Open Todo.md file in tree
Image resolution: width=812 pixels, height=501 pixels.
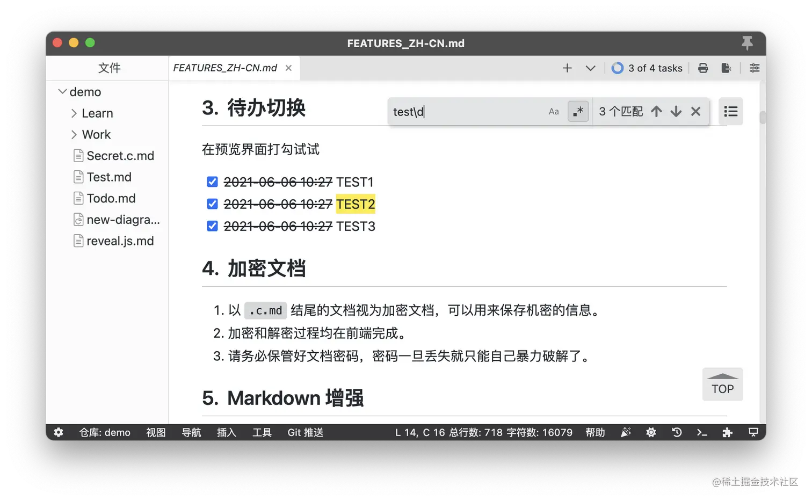tap(111, 199)
